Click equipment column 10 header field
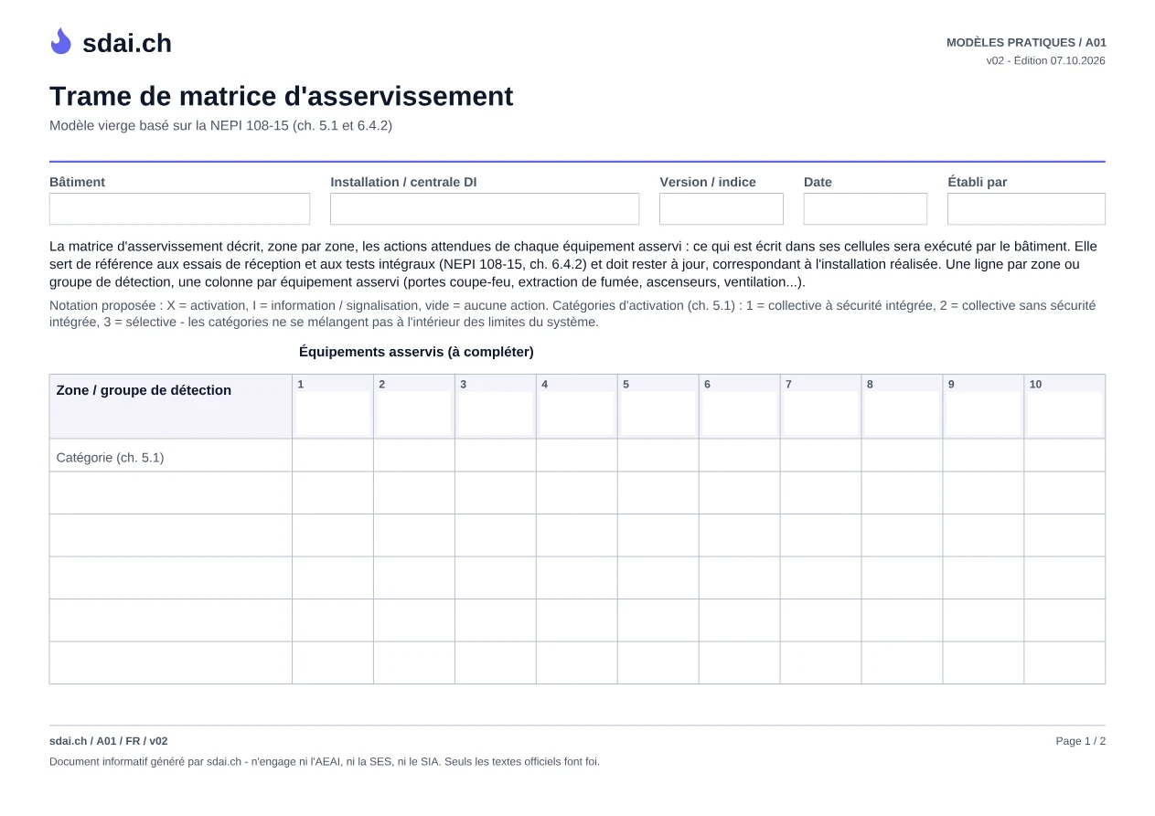Image resolution: width=1155 pixels, height=816 pixels. click(1065, 414)
